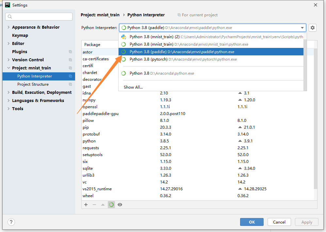
Task: Click the search magnifier icon
Action: (x=10, y=17)
